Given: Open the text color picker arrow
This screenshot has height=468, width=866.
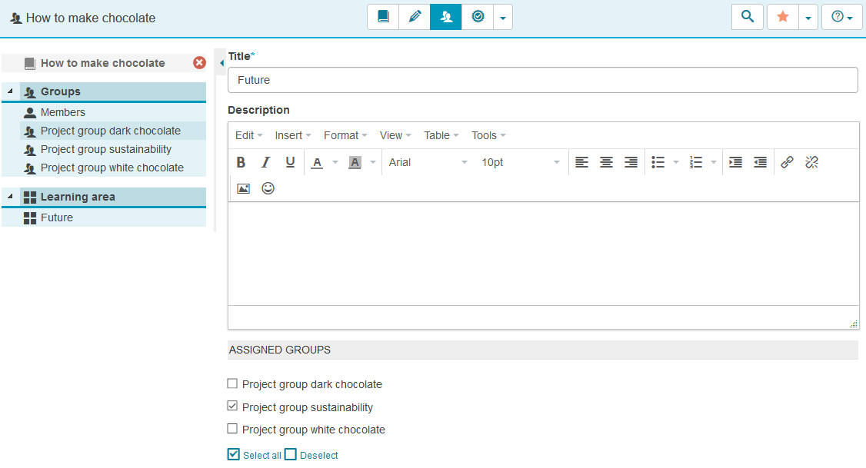Looking at the screenshot, I should pos(335,162).
